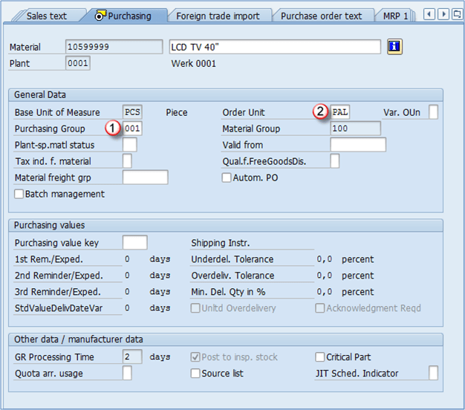Open the MRP 1 tab

(395, 16)
